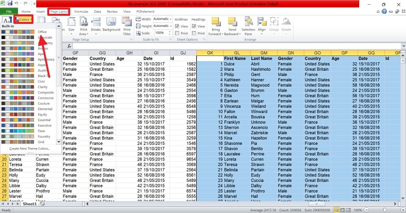Switch to Page Layout view in the status bar
Viewport: 406px width, 213px height.
pos(342,210)
